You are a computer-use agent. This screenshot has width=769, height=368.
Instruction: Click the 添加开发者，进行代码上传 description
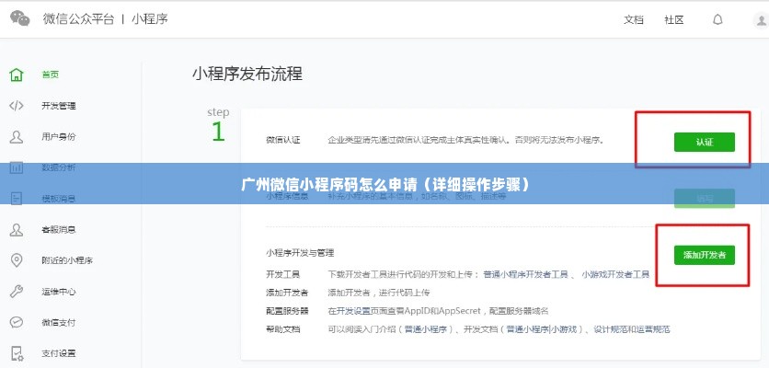[x=379, y=293]
